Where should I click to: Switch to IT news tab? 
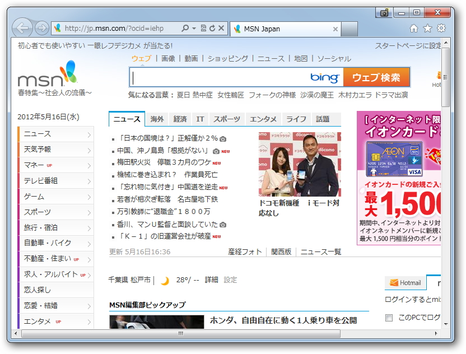(x=200, y=119)
